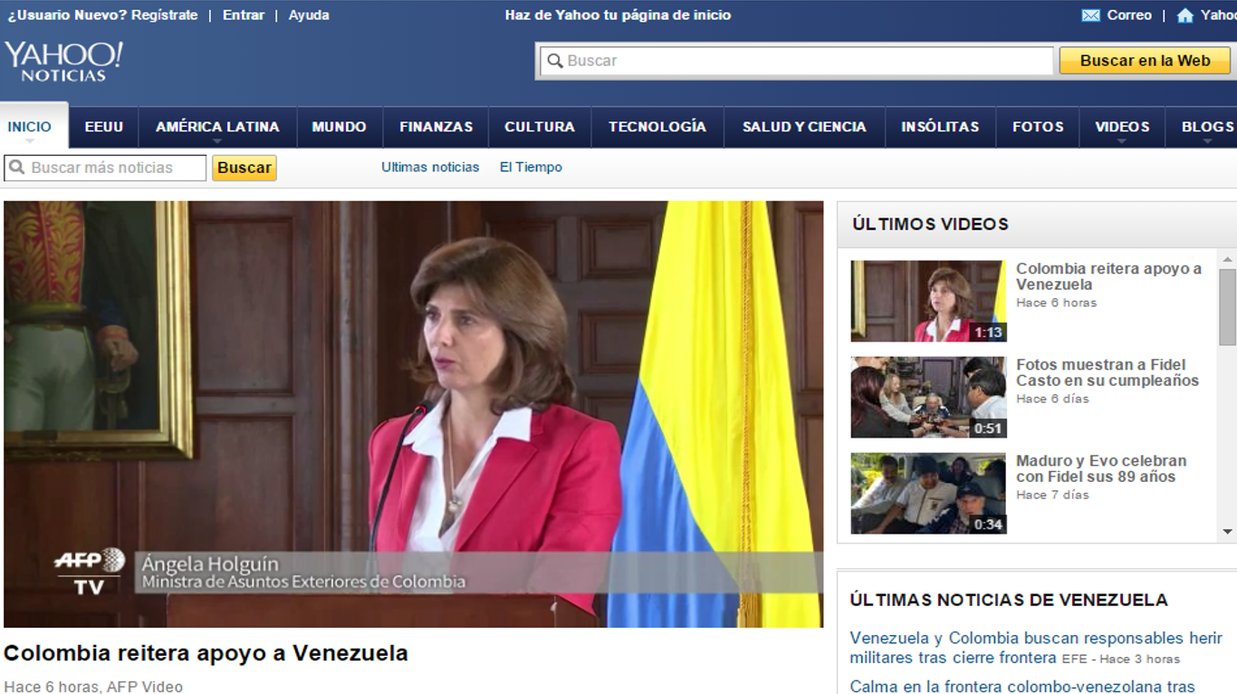The width and height of the screenshot is (1237, 694).
Task: Open thumbnail of 0:34 Maduro y Evo video
Action: (928, 493)
